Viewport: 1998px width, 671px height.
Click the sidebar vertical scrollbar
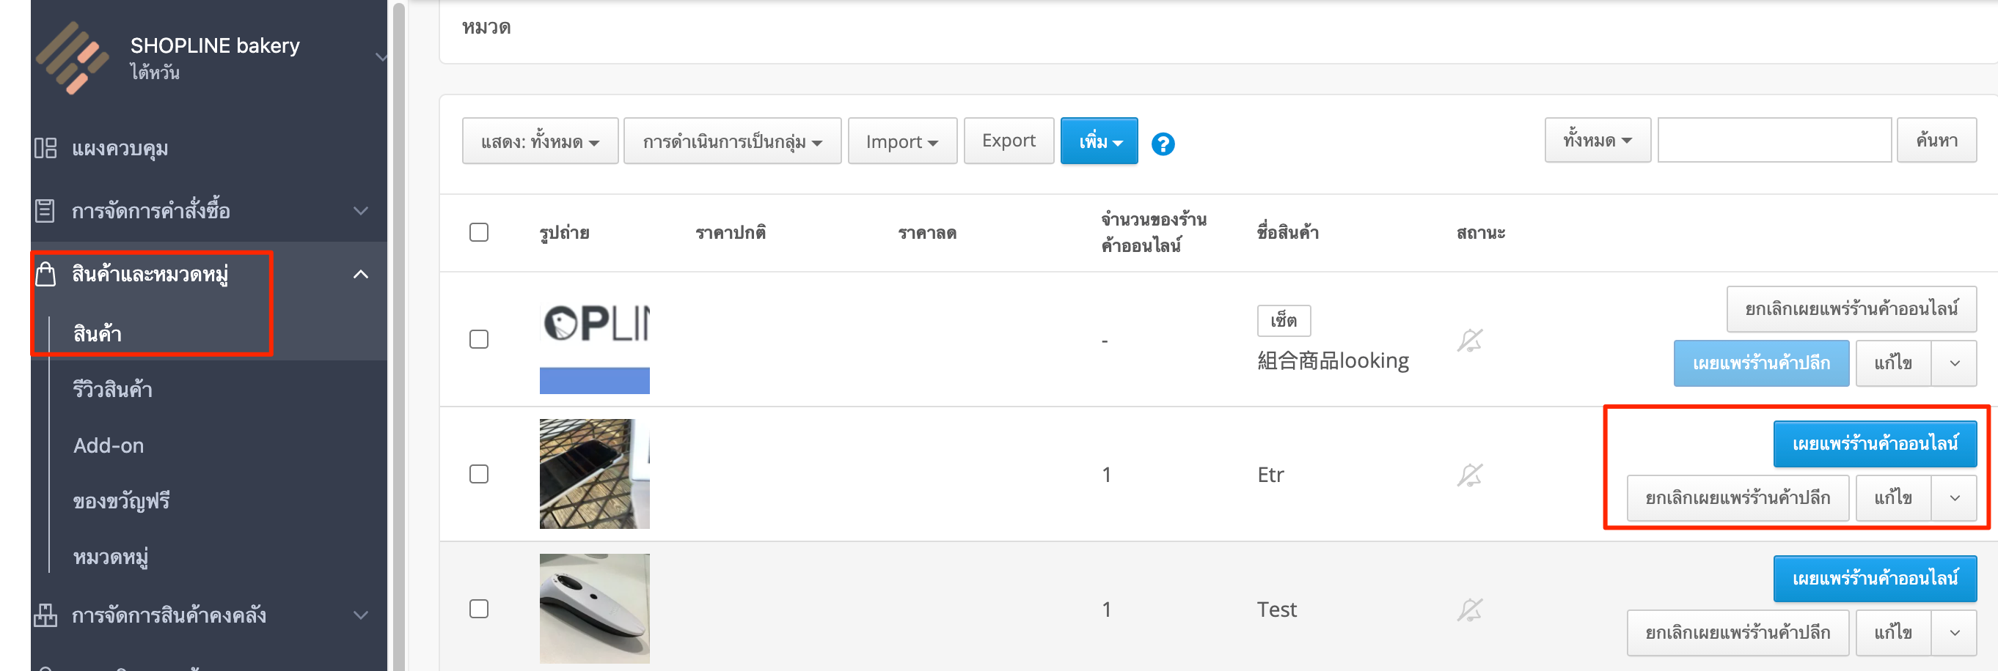tap(399, 335)
